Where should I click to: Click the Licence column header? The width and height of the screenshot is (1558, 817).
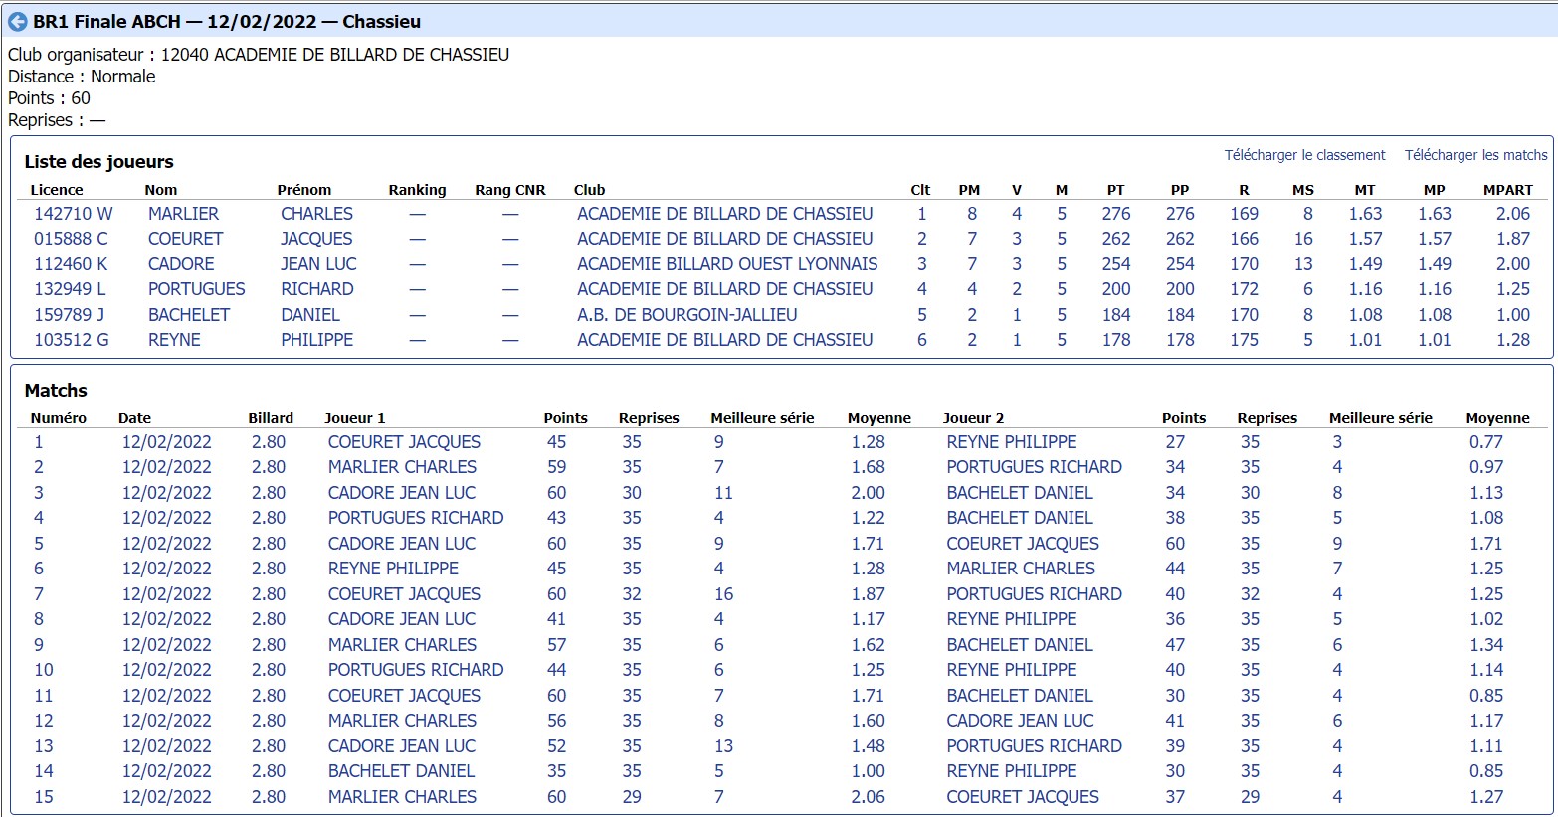(57, 190)
